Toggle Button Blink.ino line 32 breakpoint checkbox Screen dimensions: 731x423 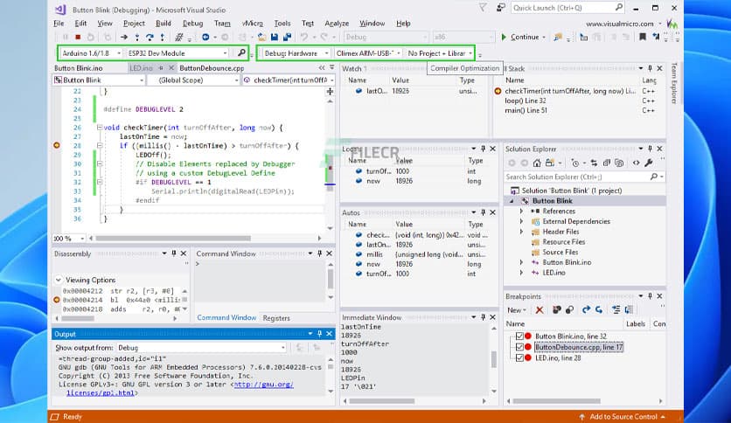(519, 336)
